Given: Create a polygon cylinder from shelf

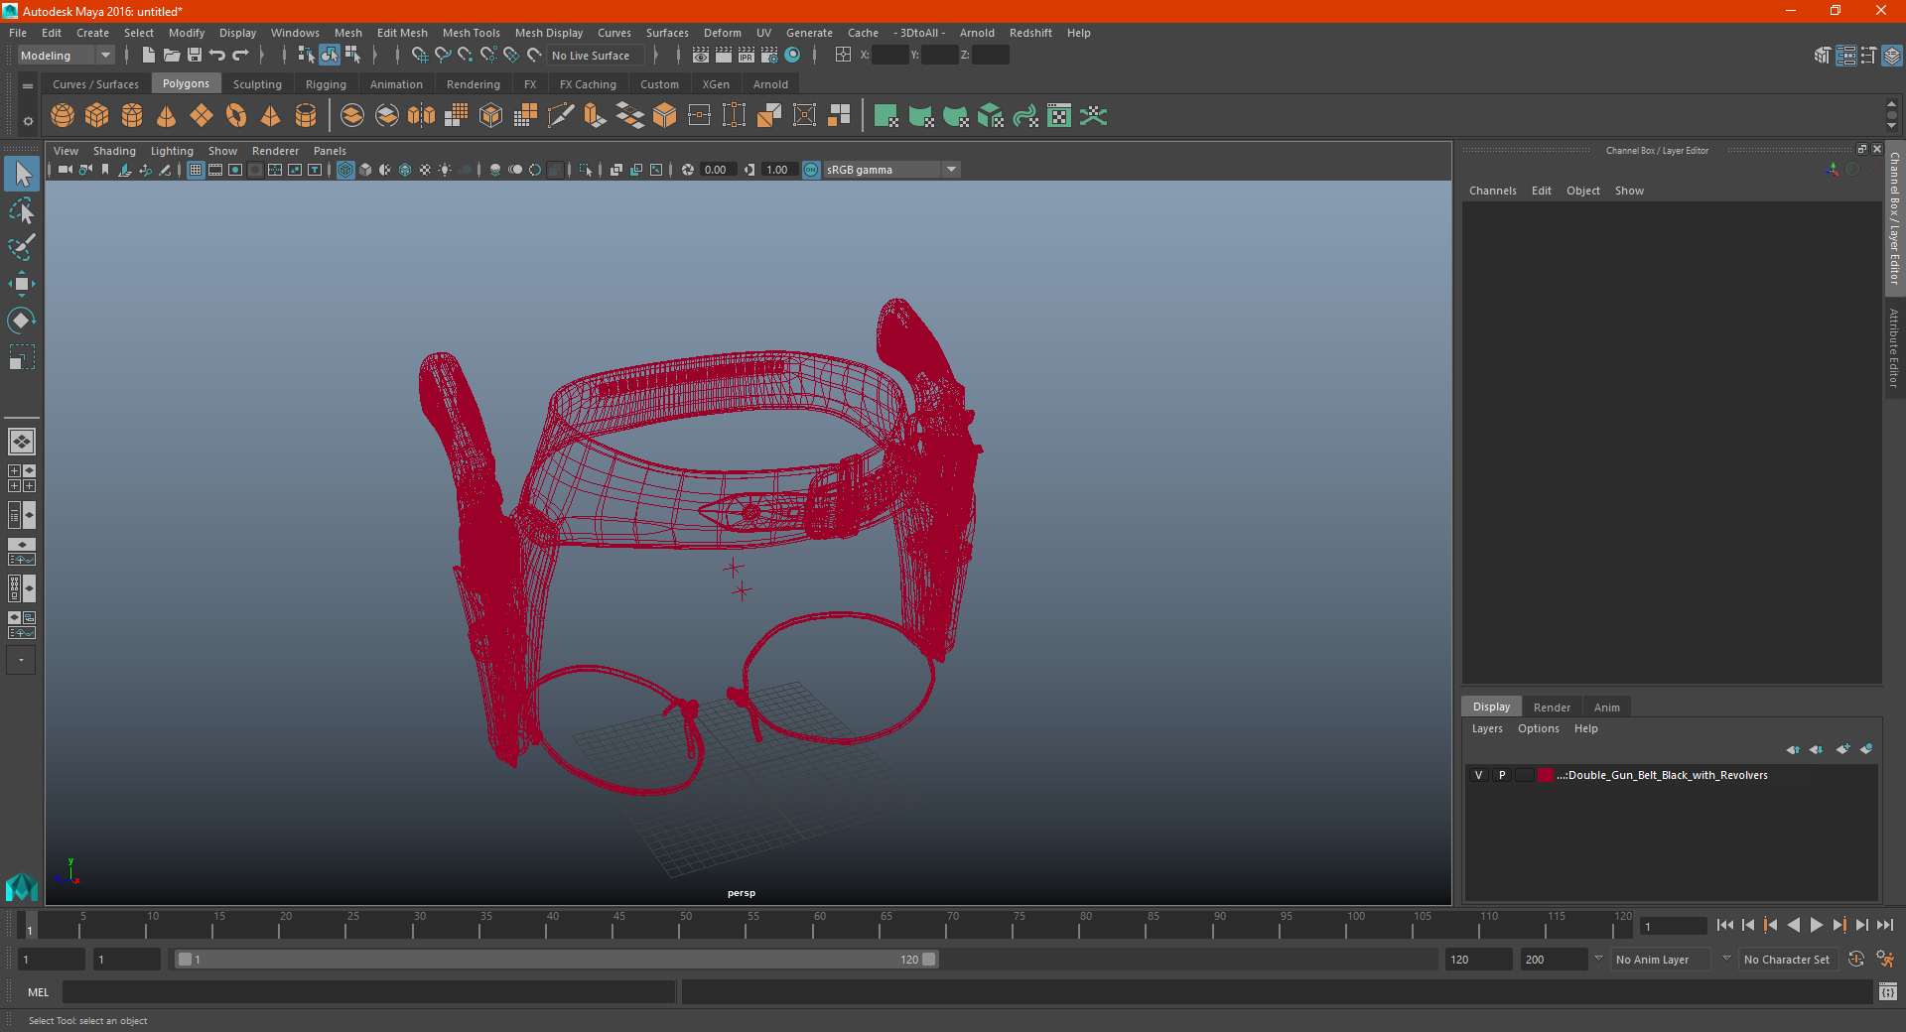Looking at the screenshot, I should [132, 116].
